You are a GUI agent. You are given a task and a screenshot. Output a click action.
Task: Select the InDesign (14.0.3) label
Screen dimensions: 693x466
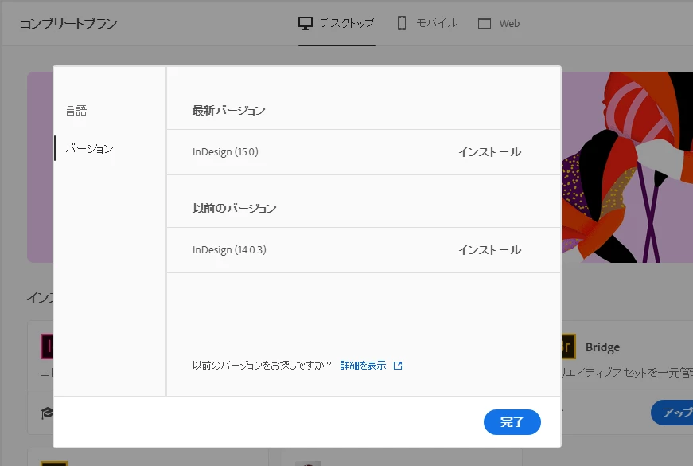click(229, 249)
